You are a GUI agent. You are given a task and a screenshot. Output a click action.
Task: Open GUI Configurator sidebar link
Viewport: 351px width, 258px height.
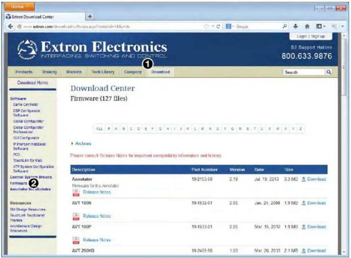[x=26, y=138]
